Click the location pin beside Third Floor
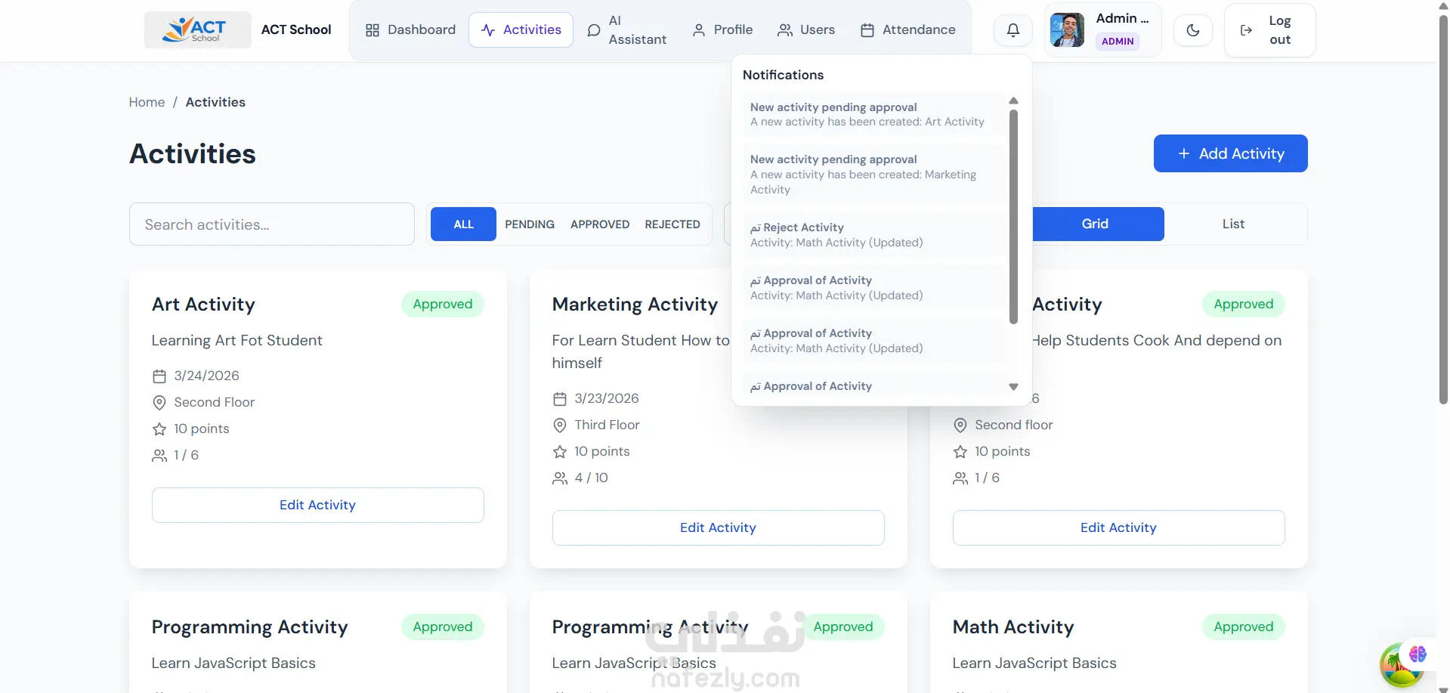 coord(560,425)
